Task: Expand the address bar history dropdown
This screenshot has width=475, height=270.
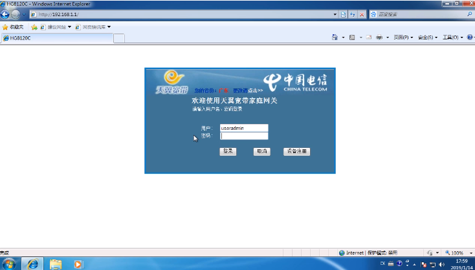Action: pos(335,14)
